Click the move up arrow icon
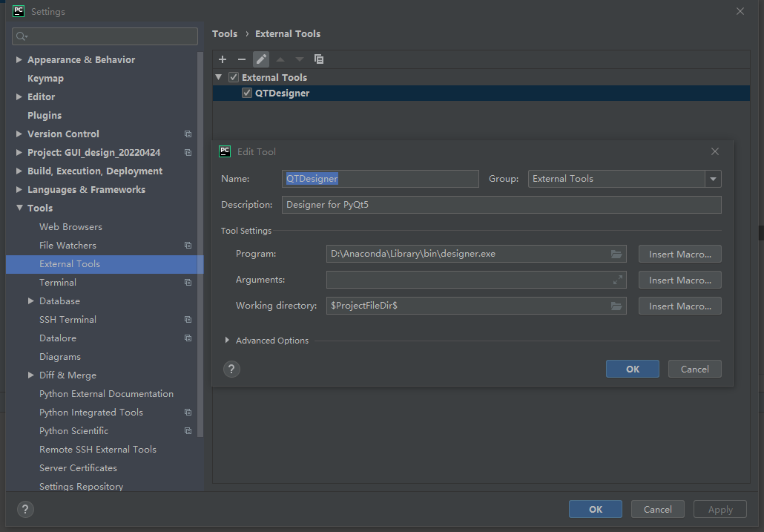The height and width of the screenshot is (532, 764). pos(280,59)
